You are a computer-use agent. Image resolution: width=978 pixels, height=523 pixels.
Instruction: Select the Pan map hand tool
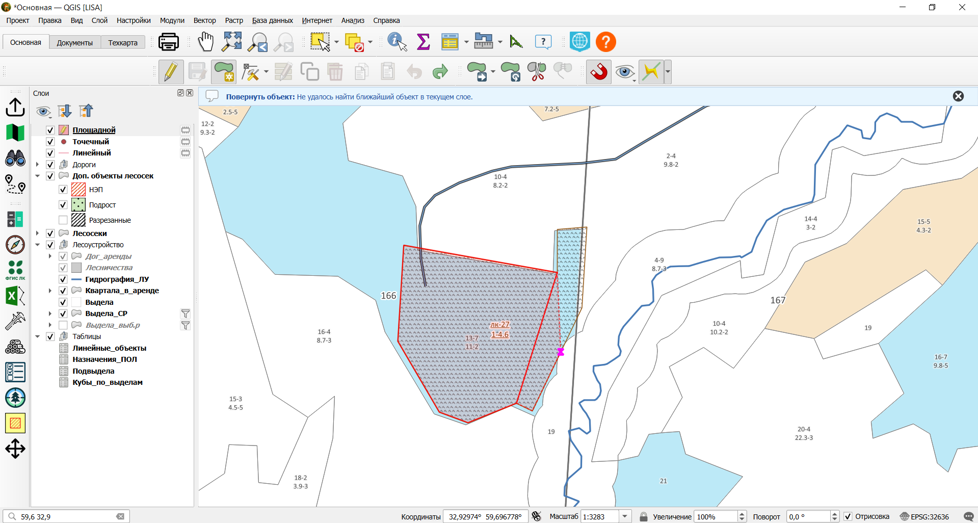pyautogui.click(x=206, y=42)
